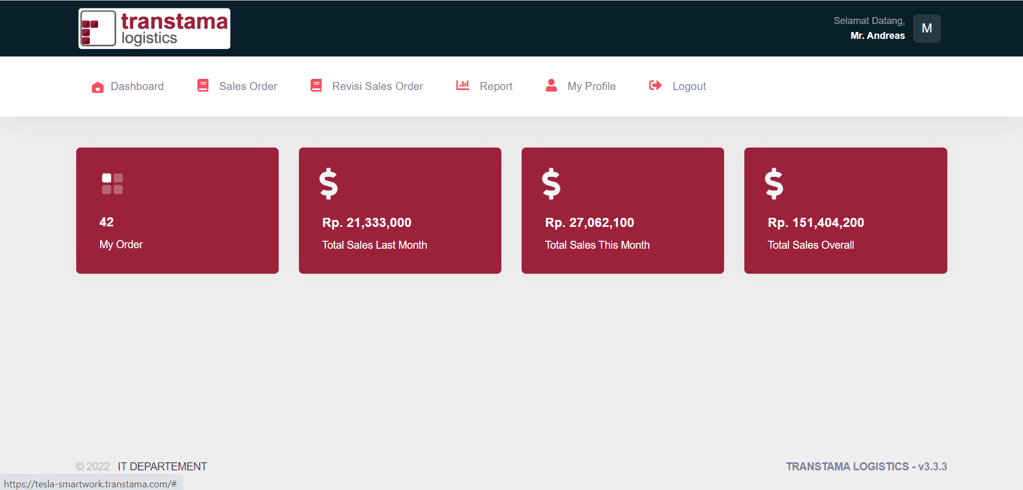Open the Dashboard menu item
The height and width of the screenshot is (490, 1023).
[127, 86]
